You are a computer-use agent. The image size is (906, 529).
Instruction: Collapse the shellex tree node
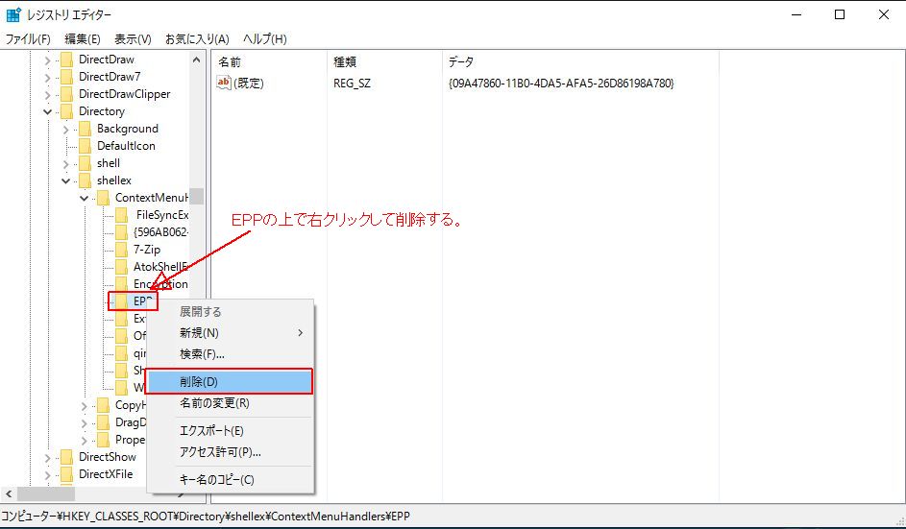pyautogui.click(x=66, y=180)
